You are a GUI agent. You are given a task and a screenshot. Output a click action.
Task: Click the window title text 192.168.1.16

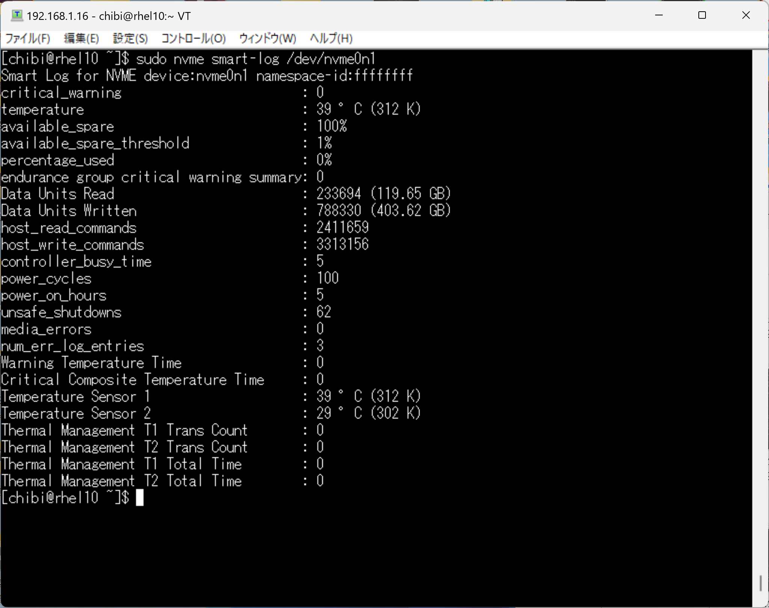coord(57,16)
